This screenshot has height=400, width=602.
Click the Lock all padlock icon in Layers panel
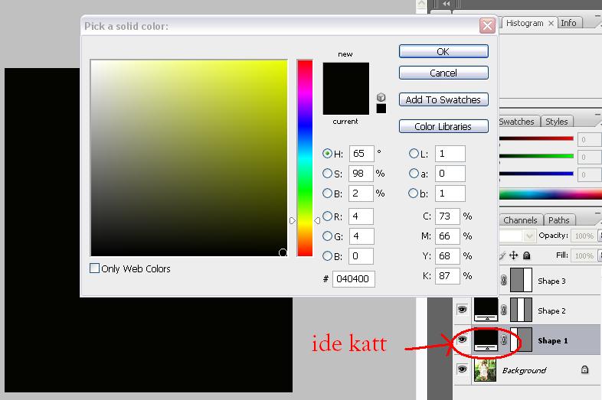pyautogui.click(x=525, y=255)
